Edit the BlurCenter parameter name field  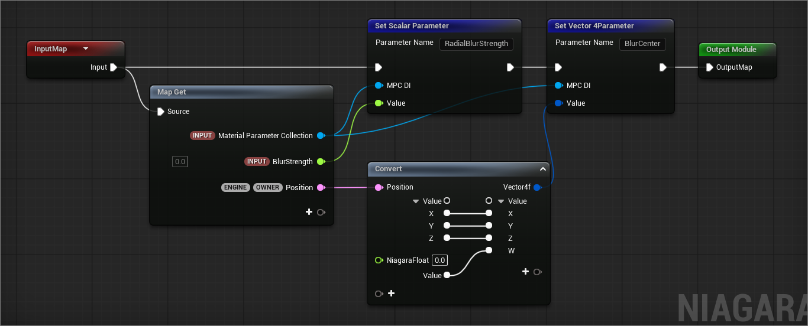(x=643, y=44)
